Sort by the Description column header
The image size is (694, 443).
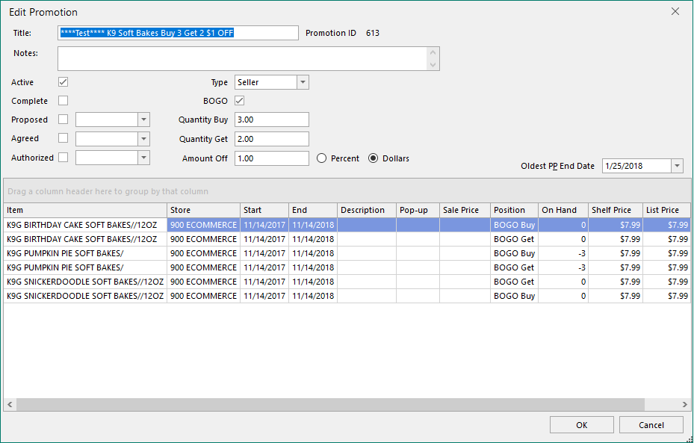[367, 210]
